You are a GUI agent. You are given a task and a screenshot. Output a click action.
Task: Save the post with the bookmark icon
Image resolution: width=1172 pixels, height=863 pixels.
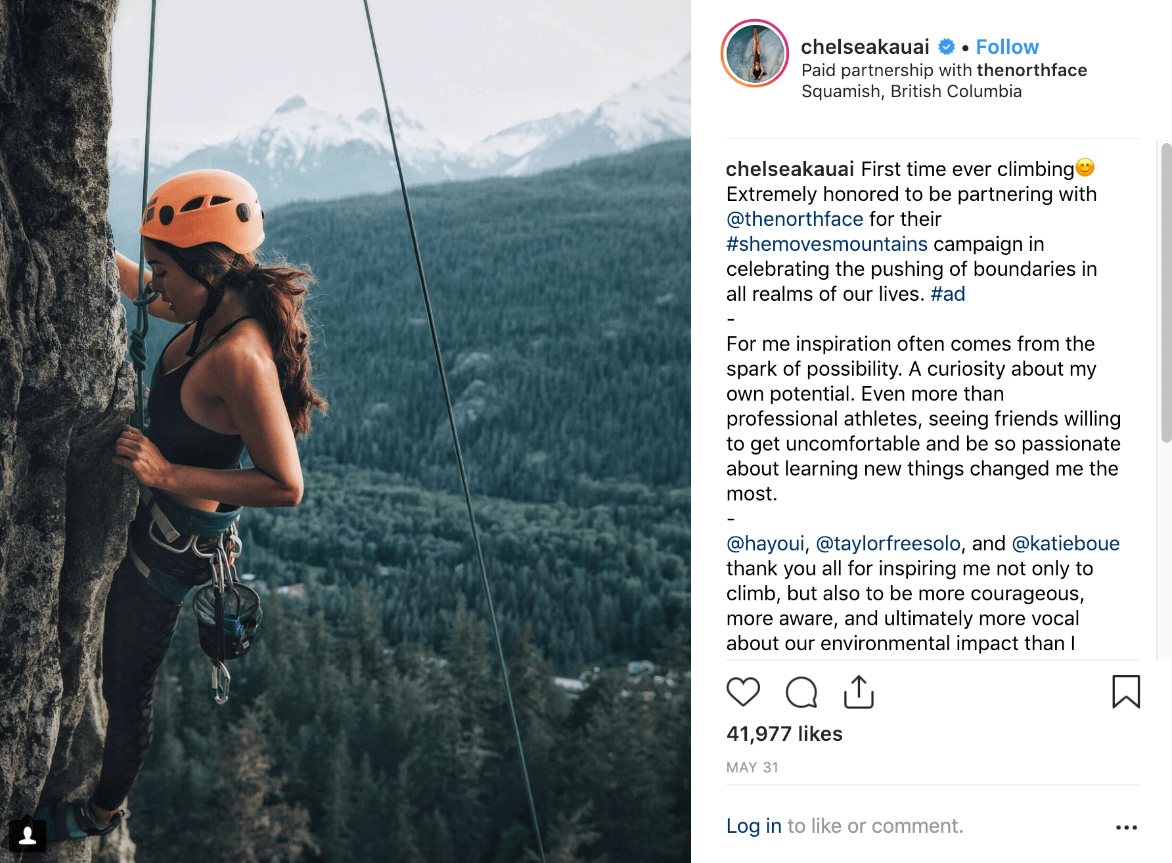(1125, 692)
